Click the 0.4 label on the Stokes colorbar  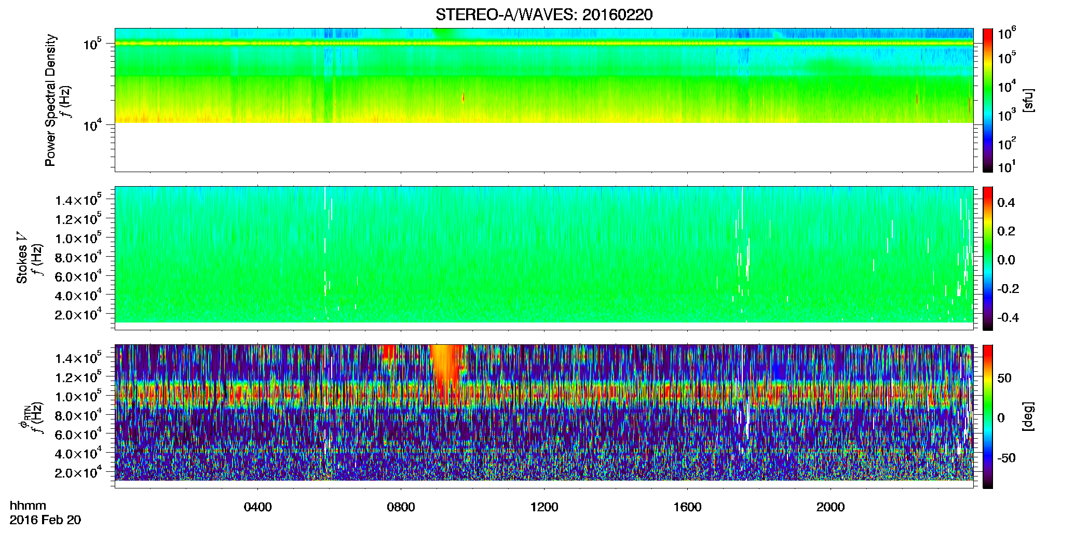[1006, 203]
